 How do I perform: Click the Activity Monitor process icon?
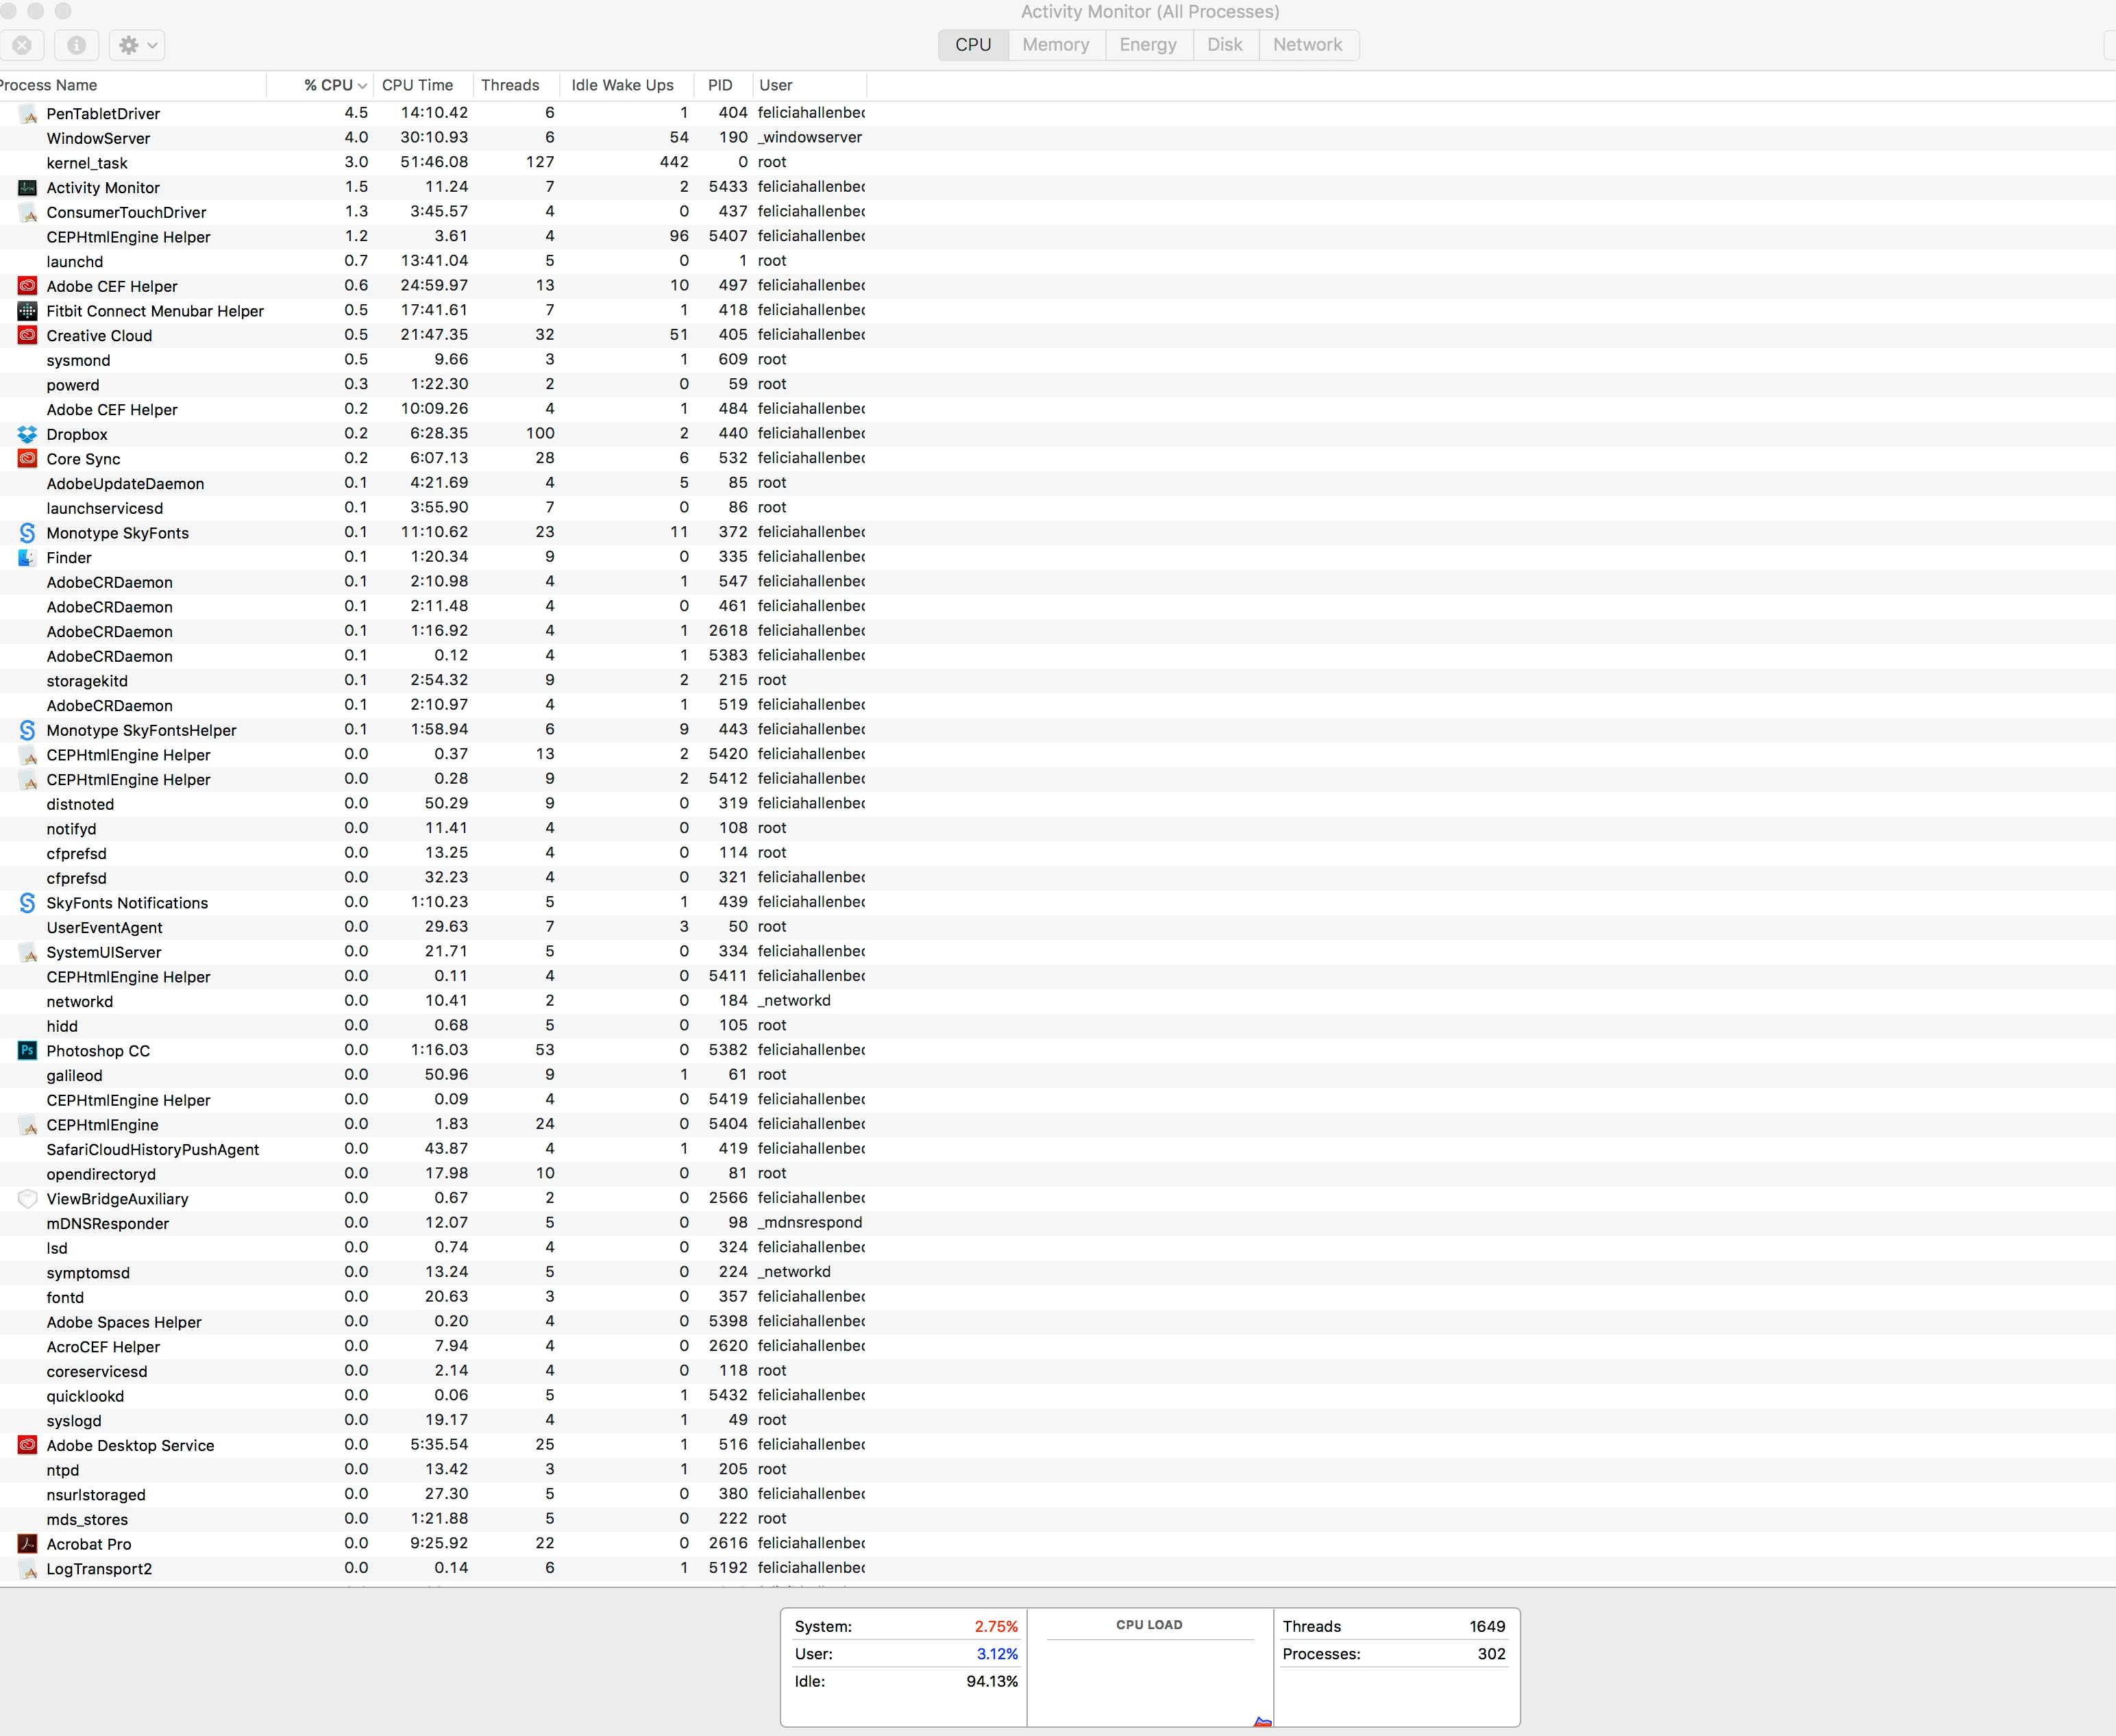click(x=27, y=187)
